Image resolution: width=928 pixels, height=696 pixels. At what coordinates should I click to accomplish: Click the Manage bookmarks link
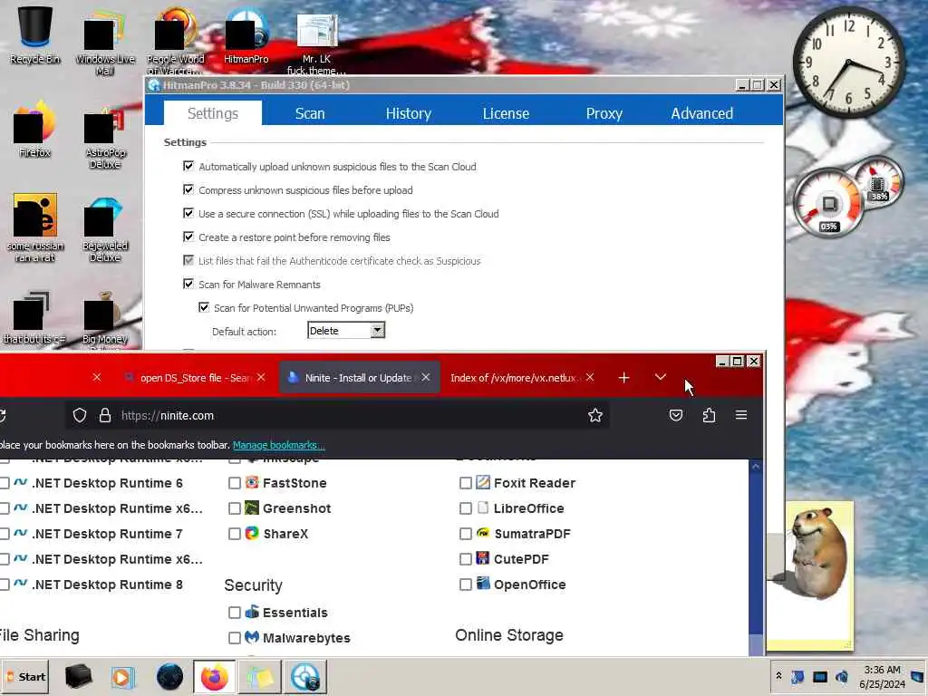coord(279,445)
